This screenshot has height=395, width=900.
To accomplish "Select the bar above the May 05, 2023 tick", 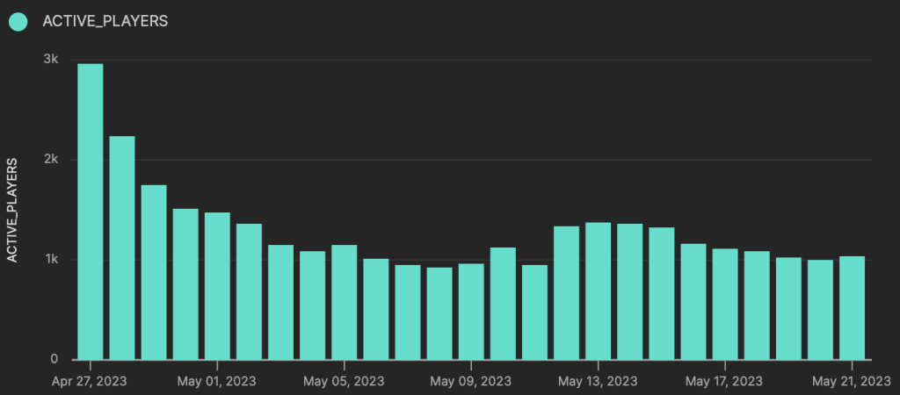I will 345,302.
